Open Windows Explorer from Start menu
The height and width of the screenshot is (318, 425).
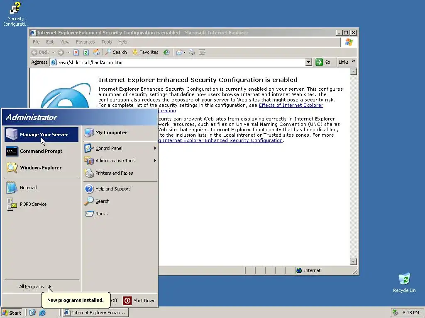pos(42,168)
